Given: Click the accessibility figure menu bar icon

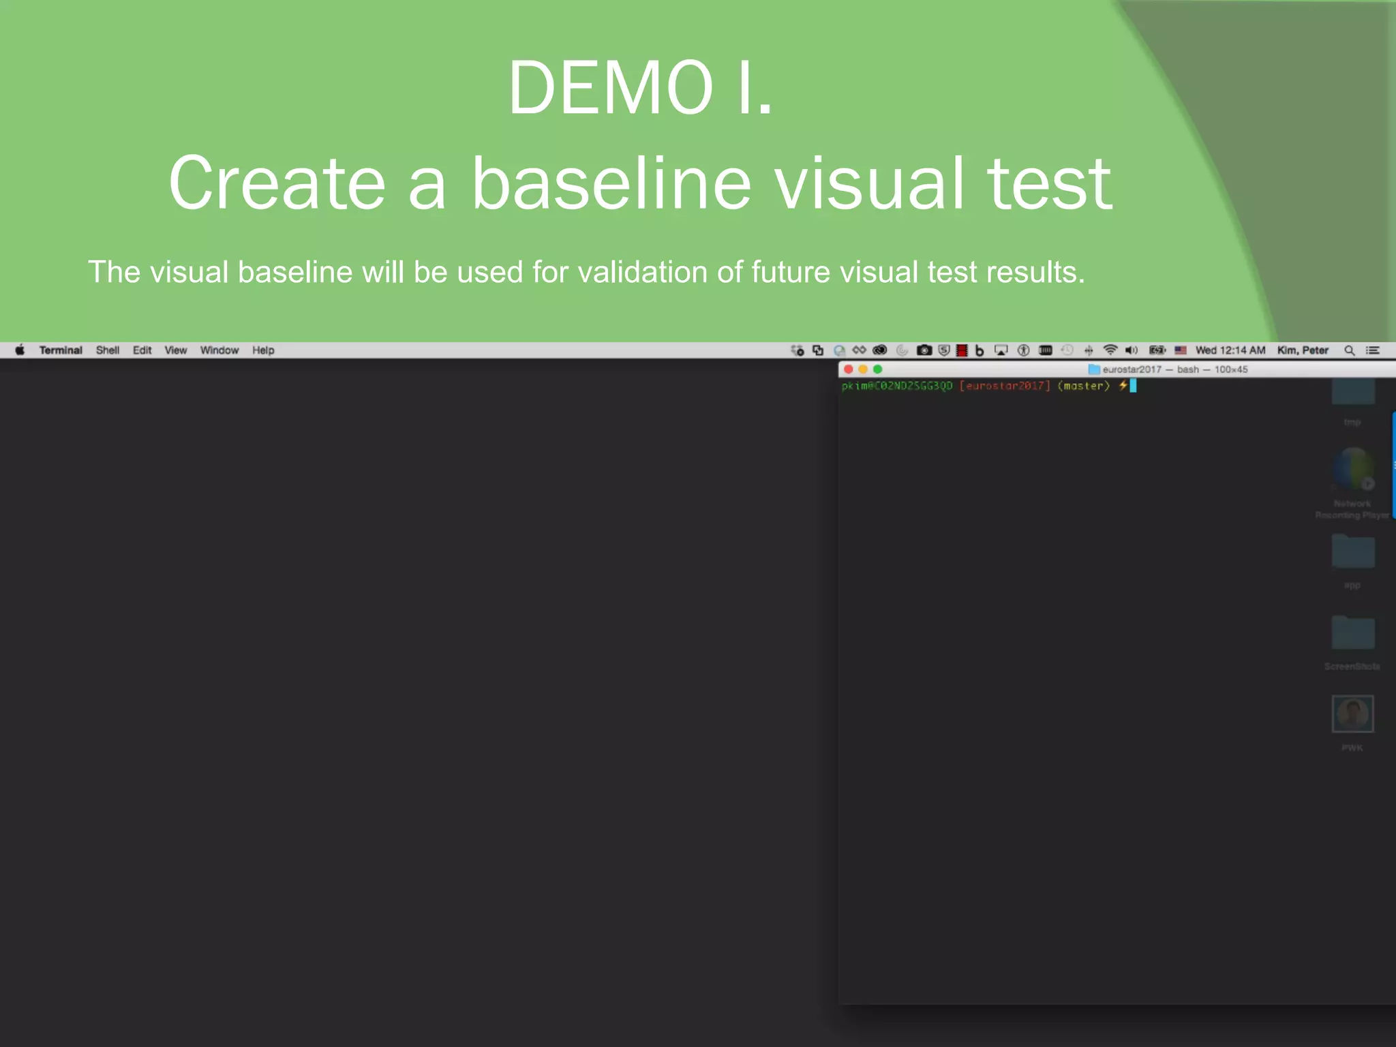Looking at the screenshot, I should pos(1023,350).
